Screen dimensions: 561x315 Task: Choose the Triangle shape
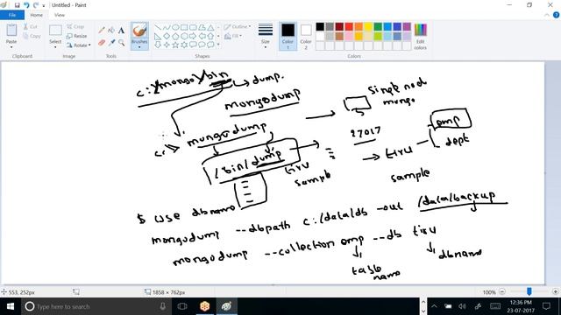(210, 27)
